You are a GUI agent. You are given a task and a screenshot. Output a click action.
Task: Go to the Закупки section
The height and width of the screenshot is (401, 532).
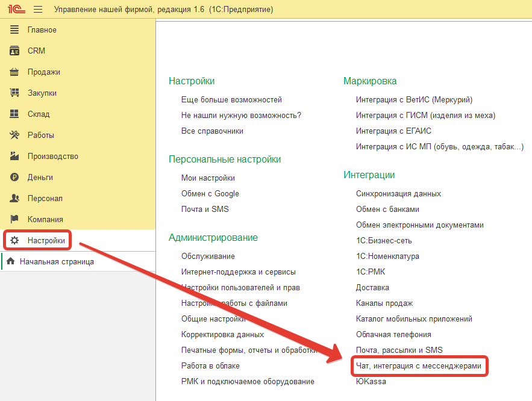coord(42,93)
